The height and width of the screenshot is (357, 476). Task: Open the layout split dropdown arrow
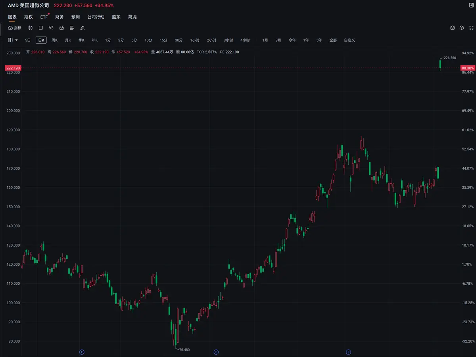coord(16,40)
